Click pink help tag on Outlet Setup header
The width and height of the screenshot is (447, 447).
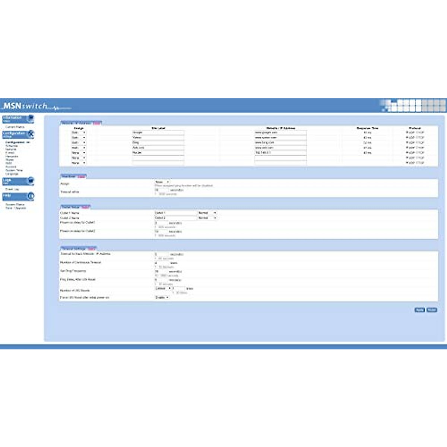(85, 207)
